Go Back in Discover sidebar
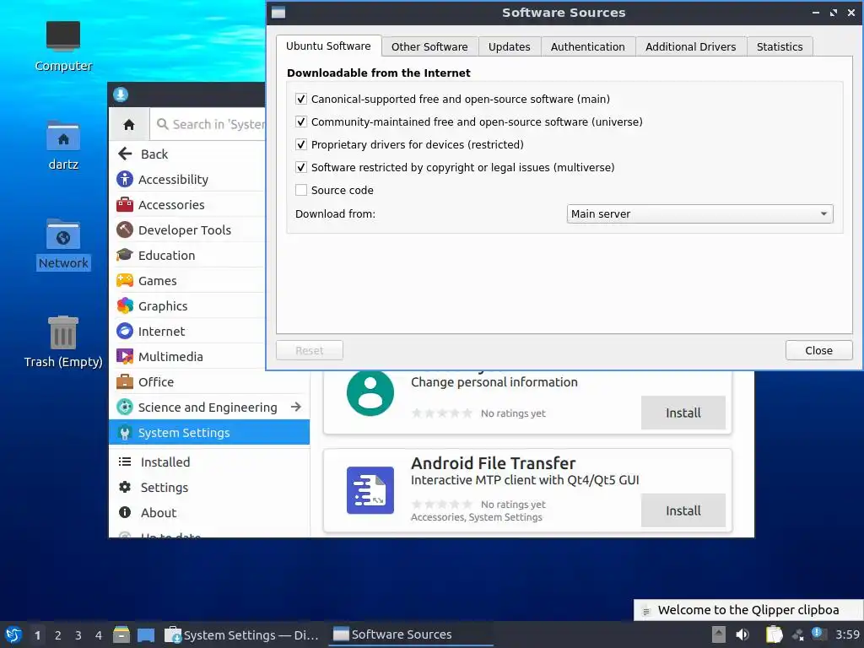The height and width of the screenshot is (648, 864). [186, 154]
